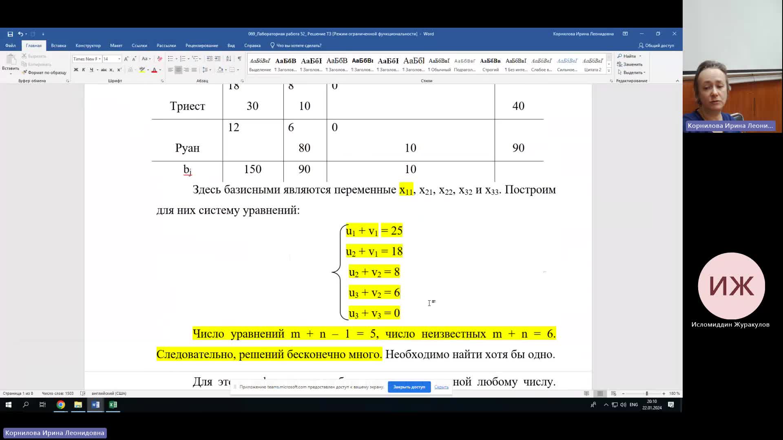Viewport: 783px width, 440px height.
Task: Click the volume speaker icon in the system tray
Action: point(623,405)
